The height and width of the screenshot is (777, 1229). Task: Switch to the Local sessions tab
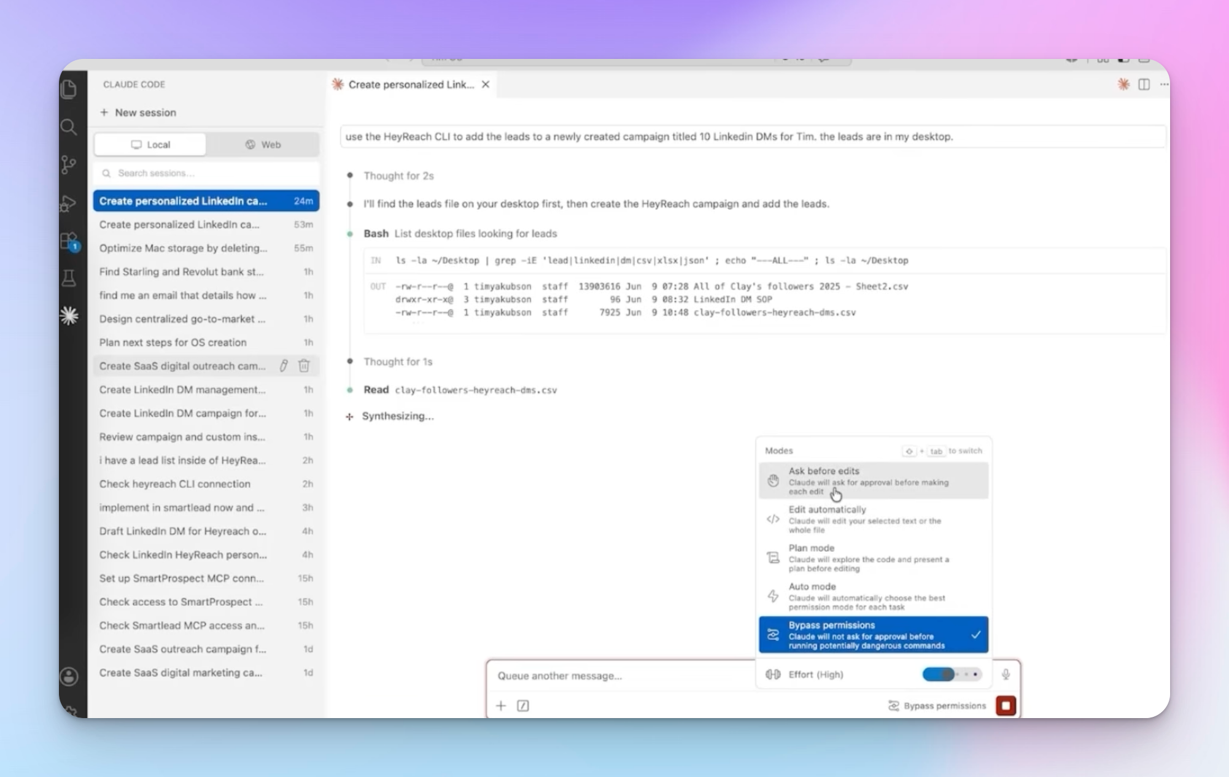150,145
